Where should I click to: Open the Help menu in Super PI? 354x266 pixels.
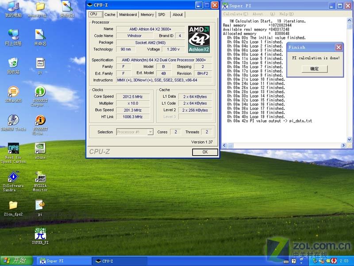[x=286, y=14]
